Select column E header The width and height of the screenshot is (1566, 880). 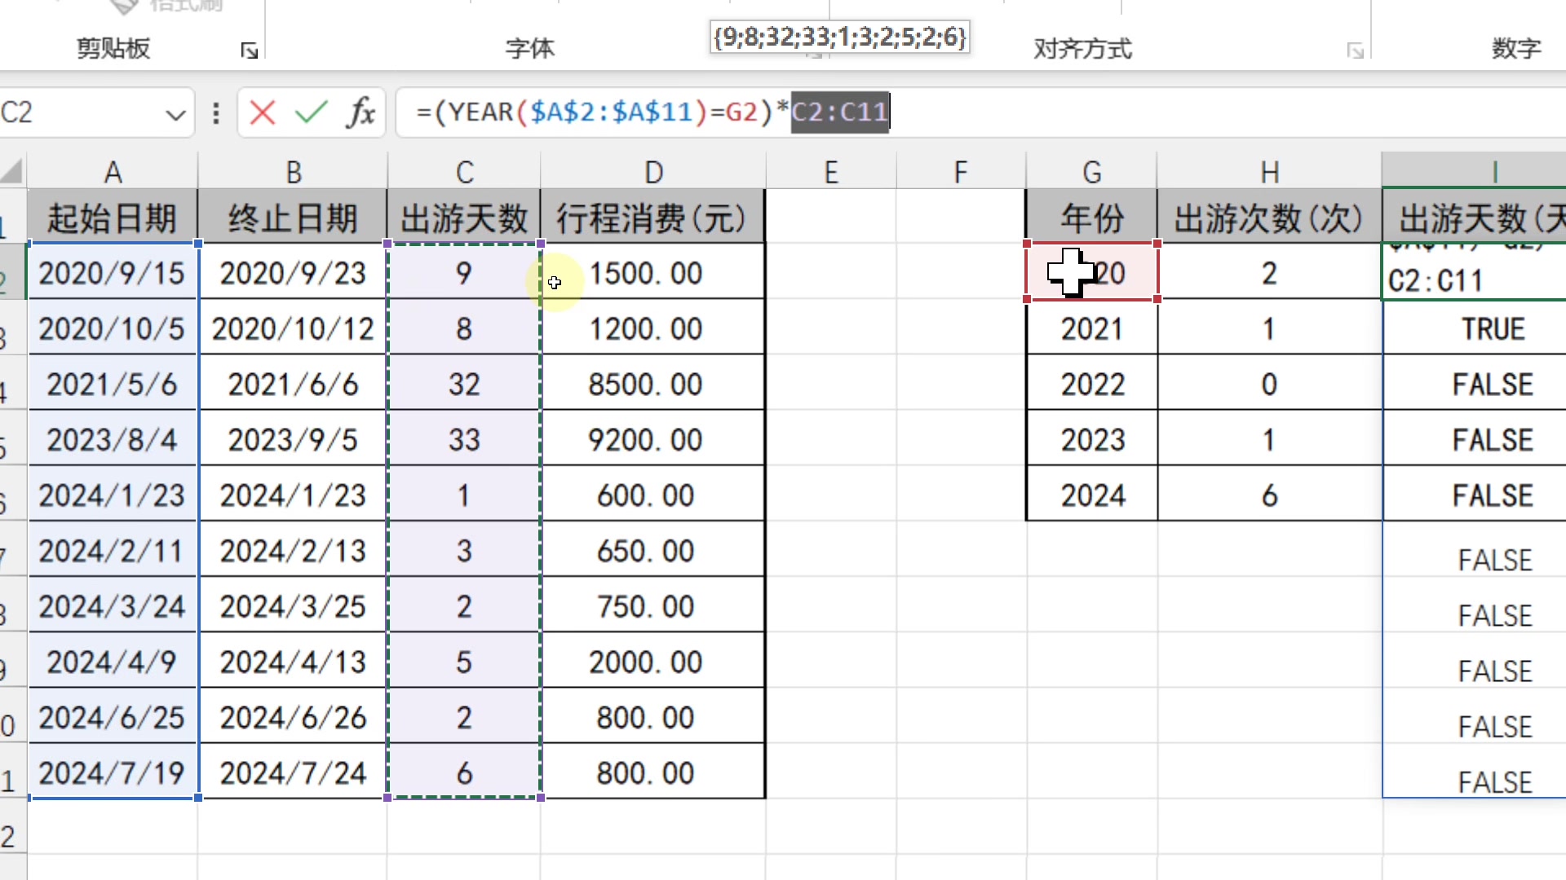pyautogui.click(x=830, y=172)
